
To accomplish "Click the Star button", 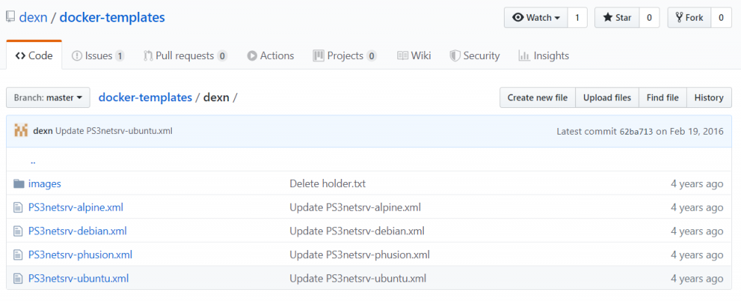I will [x=617, y=18].
